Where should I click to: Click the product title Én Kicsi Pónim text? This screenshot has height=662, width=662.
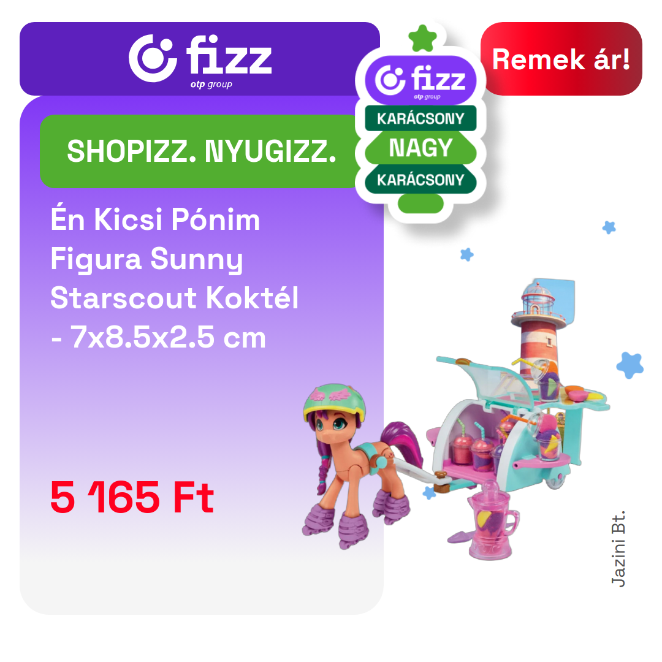[155, 219]
